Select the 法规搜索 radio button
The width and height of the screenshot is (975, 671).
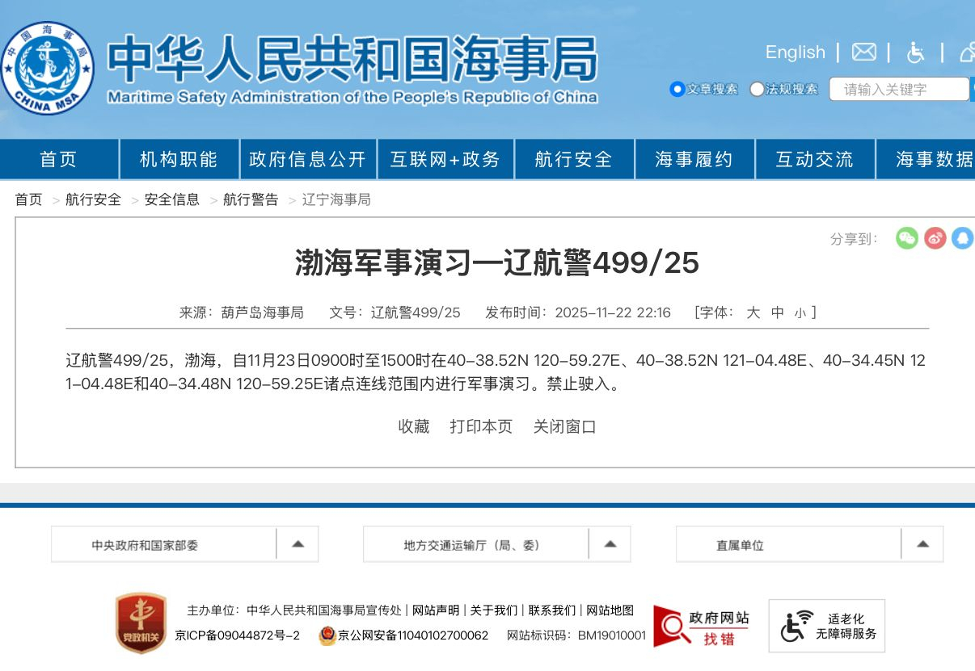coord(757,89)
